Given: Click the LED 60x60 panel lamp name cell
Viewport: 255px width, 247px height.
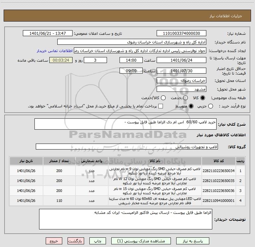Looking at the screenshot, I should coord(155,201).
